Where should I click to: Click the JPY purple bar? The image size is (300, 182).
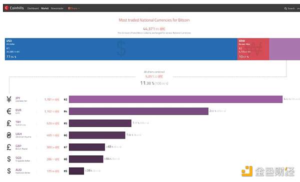point(175,99)
